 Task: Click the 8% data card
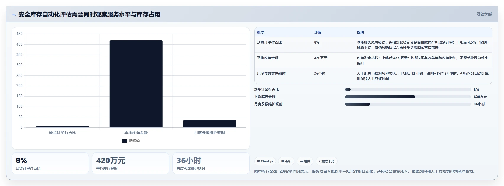50,163
